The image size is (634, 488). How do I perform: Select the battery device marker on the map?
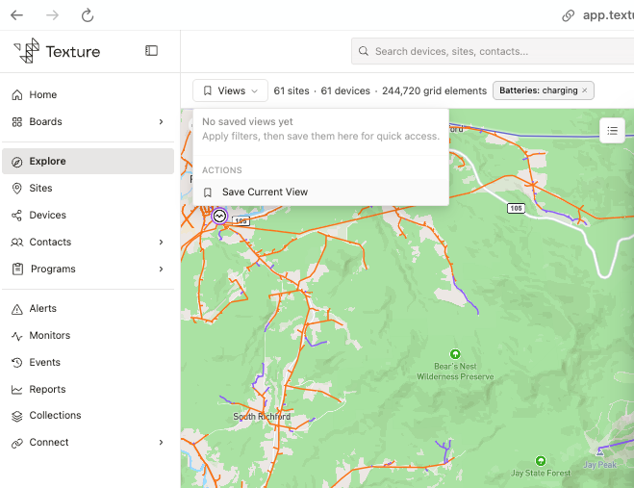pos(219,216)
